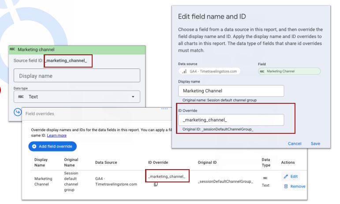
Task: Click the ID Override field in dialog
Action: coord(231,120)
